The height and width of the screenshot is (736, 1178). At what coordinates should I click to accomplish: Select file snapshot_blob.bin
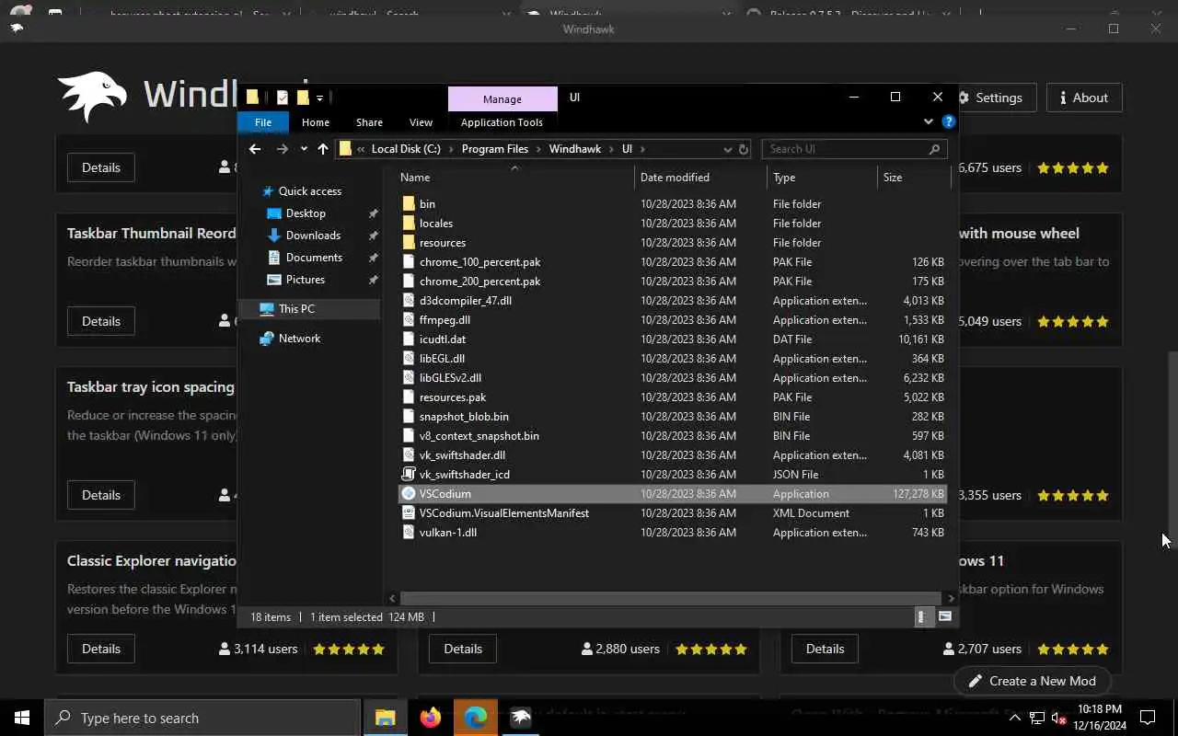click(464, 417)
